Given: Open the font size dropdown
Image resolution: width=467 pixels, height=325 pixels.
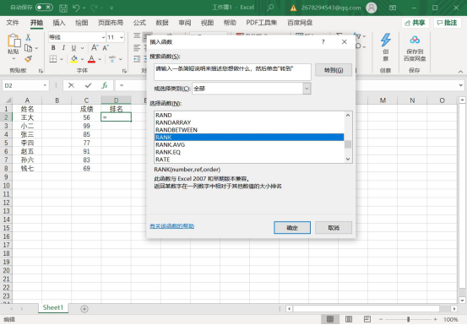Looking at the screenshot, I should pyautogui.click(x=122, y=37).
